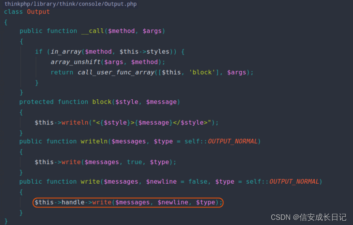Click the $style parameter of block function
353x225 pixels.
click(x=127, y=102)
